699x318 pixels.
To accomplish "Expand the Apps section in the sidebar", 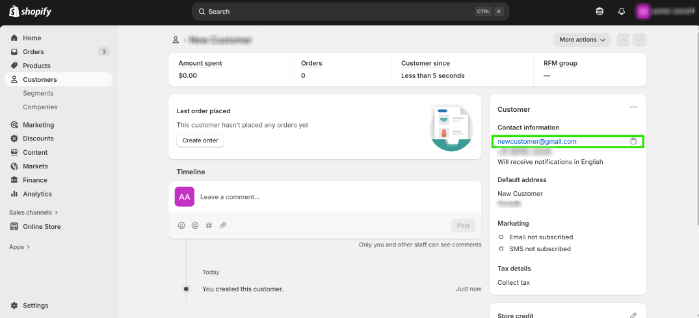I will [x=20, y=247].
